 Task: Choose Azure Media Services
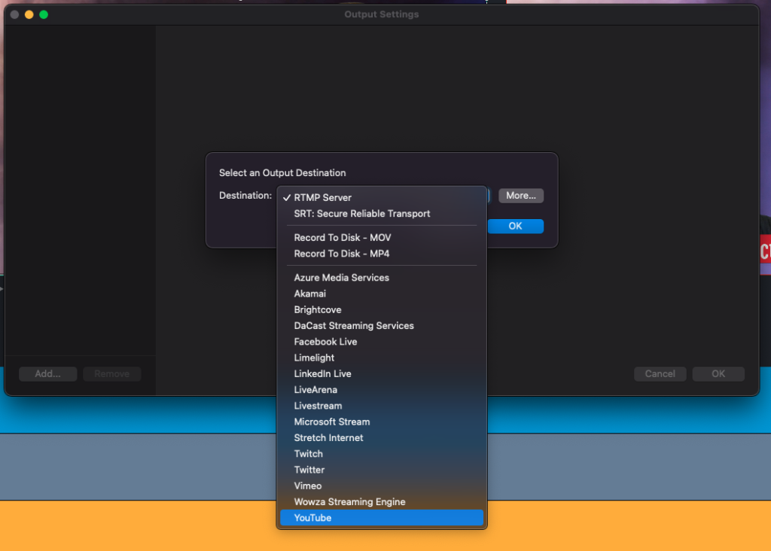tap(382, 278)
